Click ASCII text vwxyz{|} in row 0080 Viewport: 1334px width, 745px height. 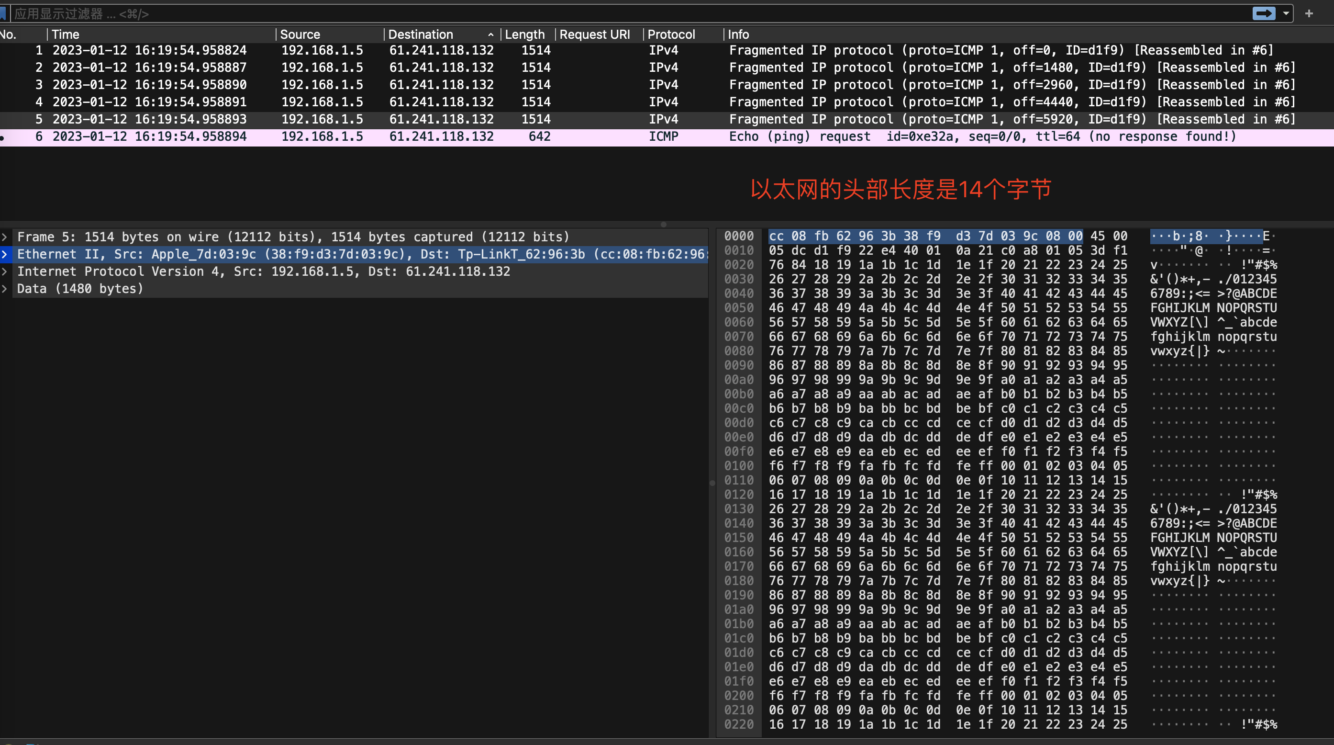[1180, 351]
